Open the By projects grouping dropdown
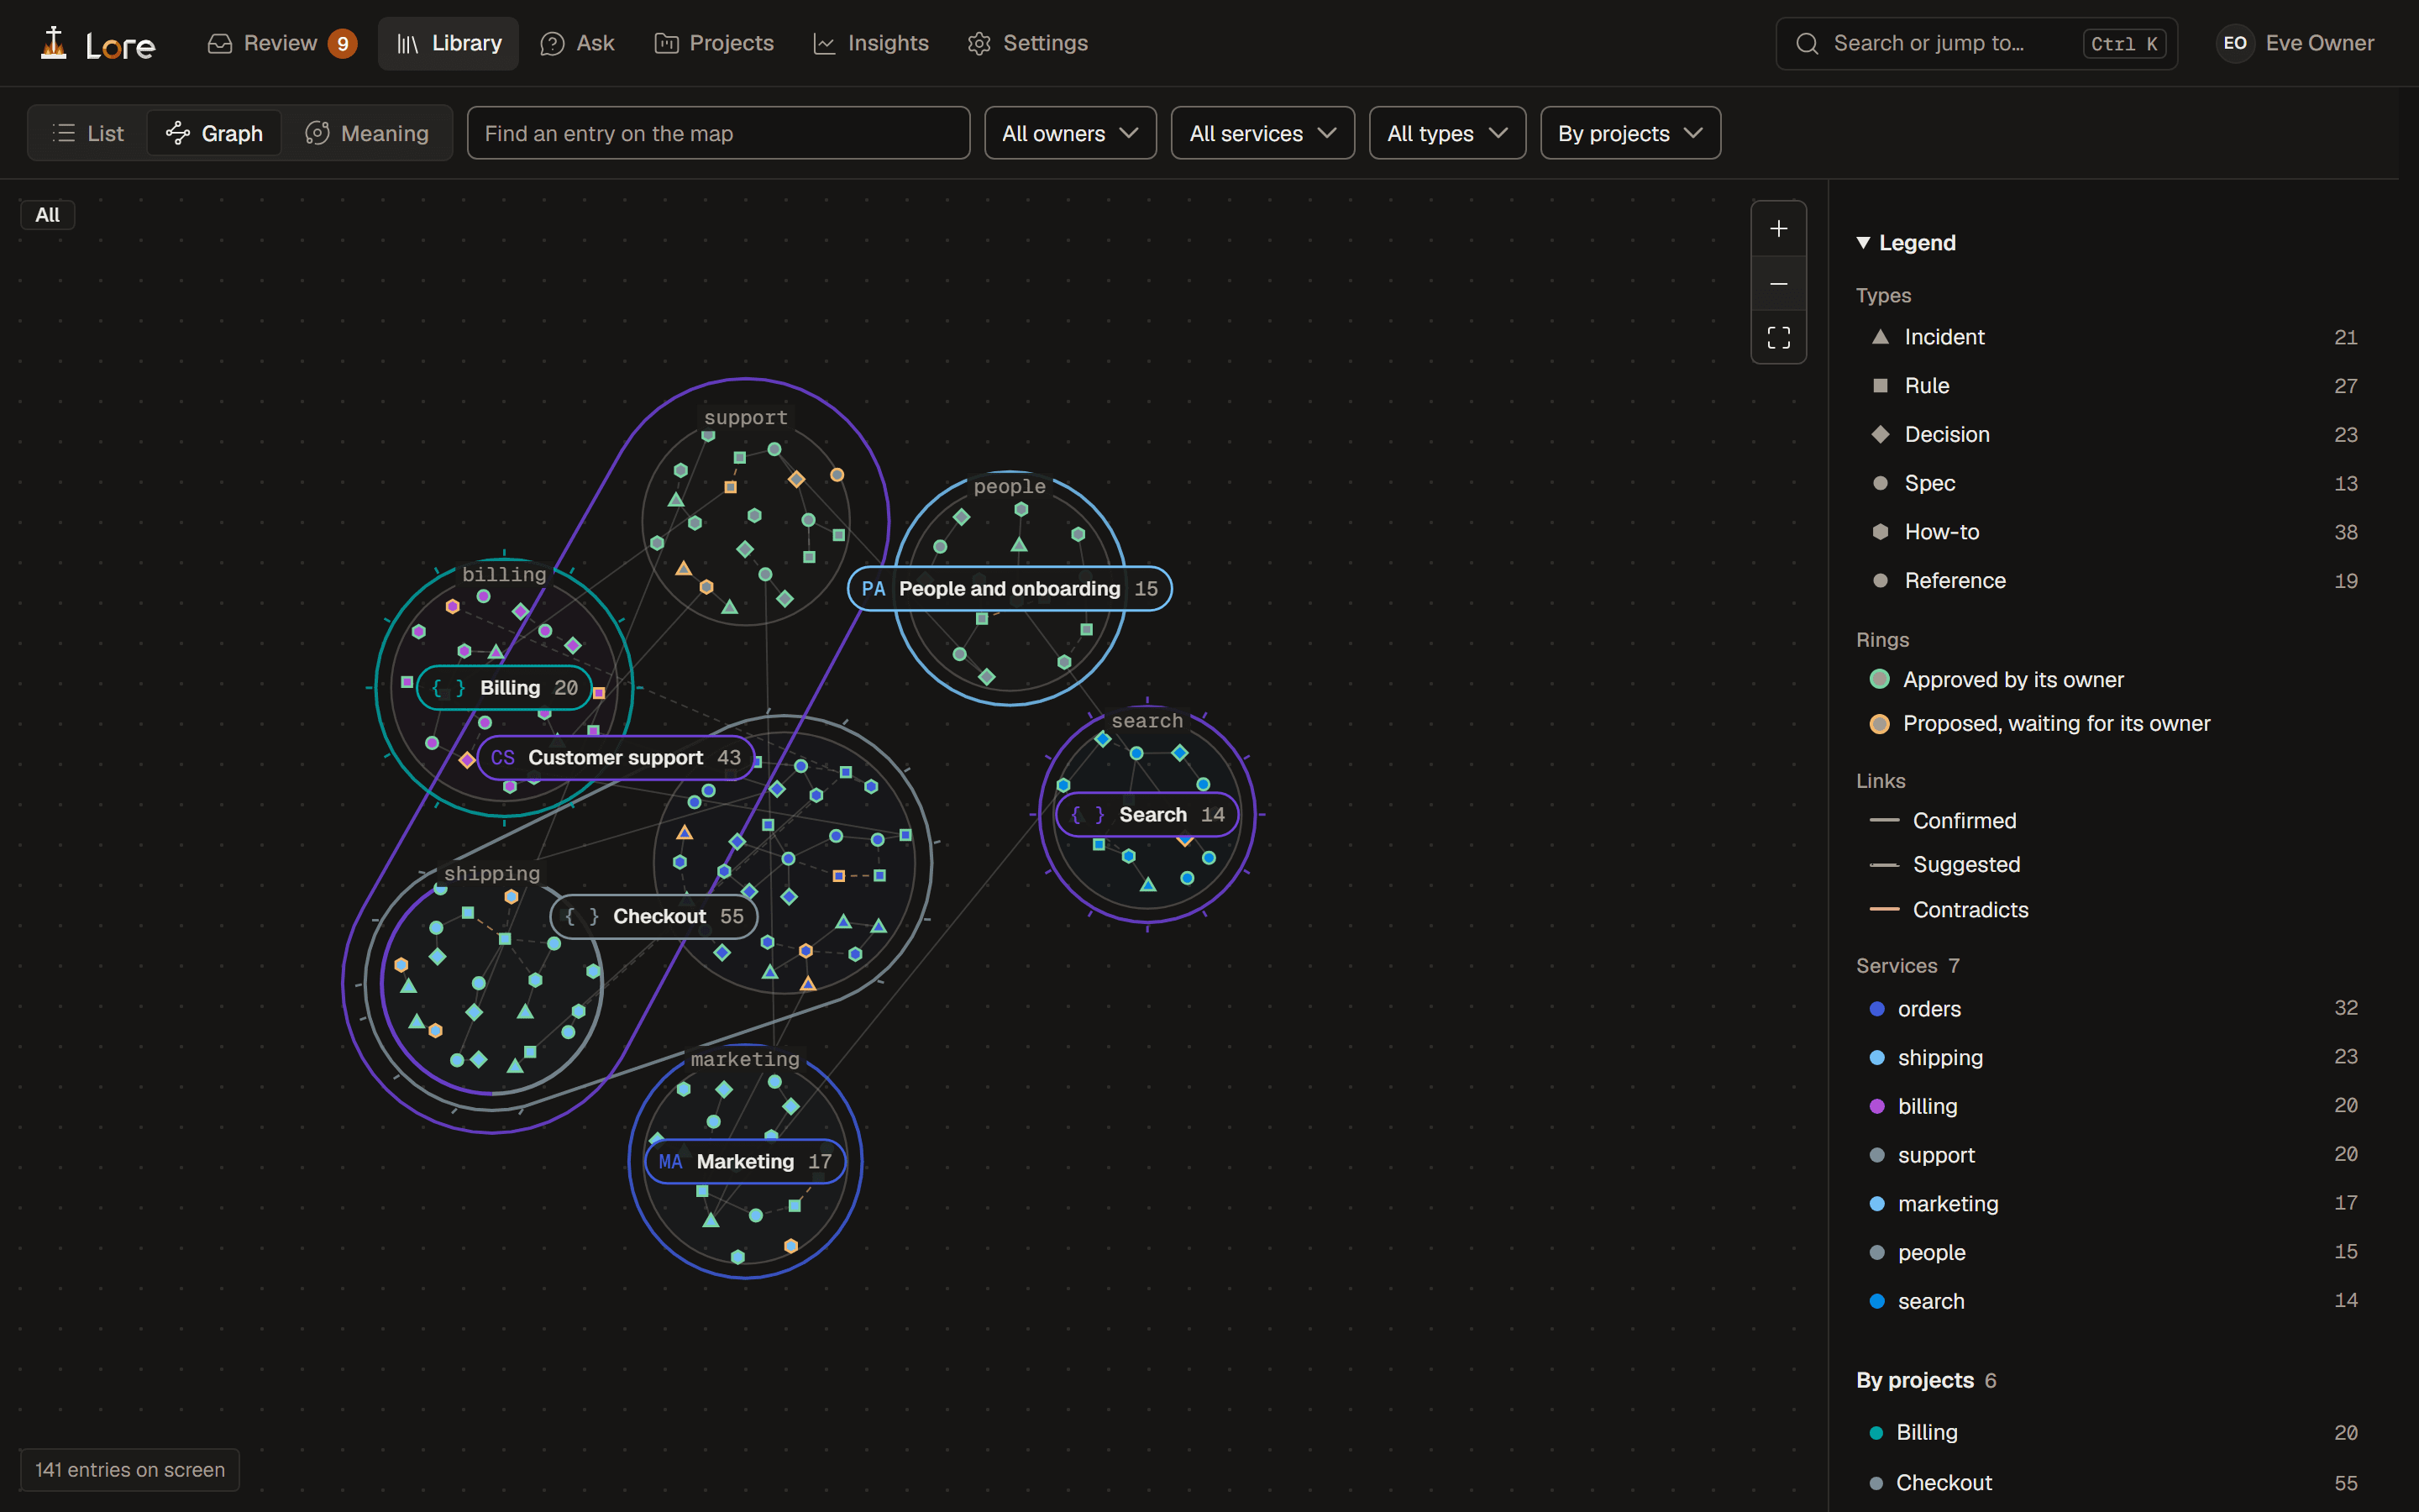Screen dimensions: 2419x1512 (x=1629, y=133)
